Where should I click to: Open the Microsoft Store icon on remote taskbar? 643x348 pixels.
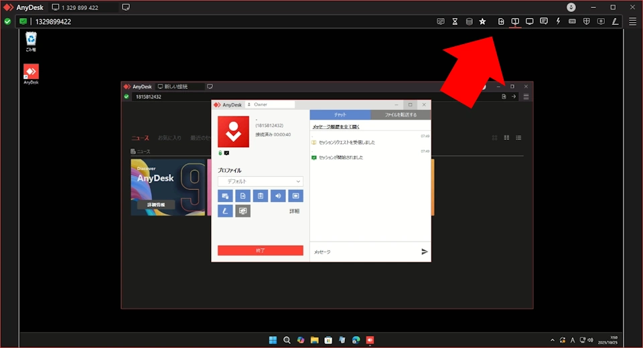[328, 340]
